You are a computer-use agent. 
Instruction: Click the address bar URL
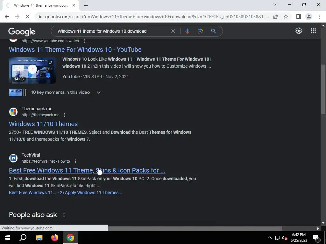click(157, 17)
